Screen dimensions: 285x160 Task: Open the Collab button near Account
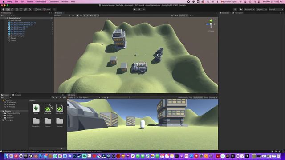click(x=235, y=9)
